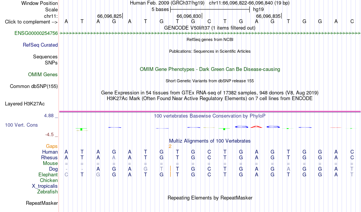Click the chr11: label
Viewport: 361px width, 212px height.
point(51,16)
